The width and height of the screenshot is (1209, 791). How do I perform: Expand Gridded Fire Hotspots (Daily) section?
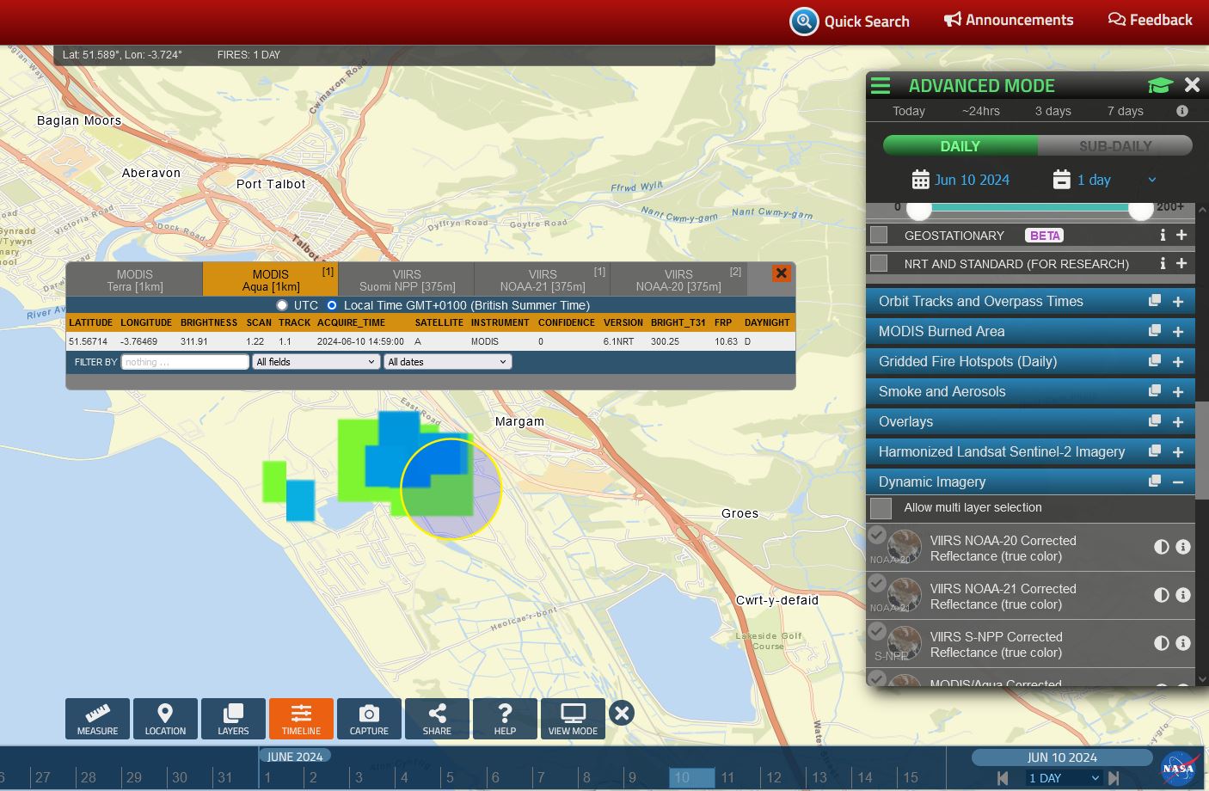tap(1178, 362)
